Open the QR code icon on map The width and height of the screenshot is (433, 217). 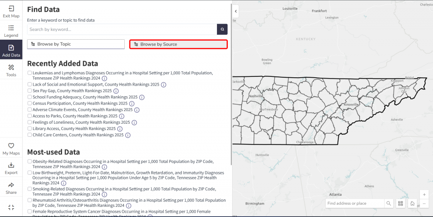click(x=401, y=203)
